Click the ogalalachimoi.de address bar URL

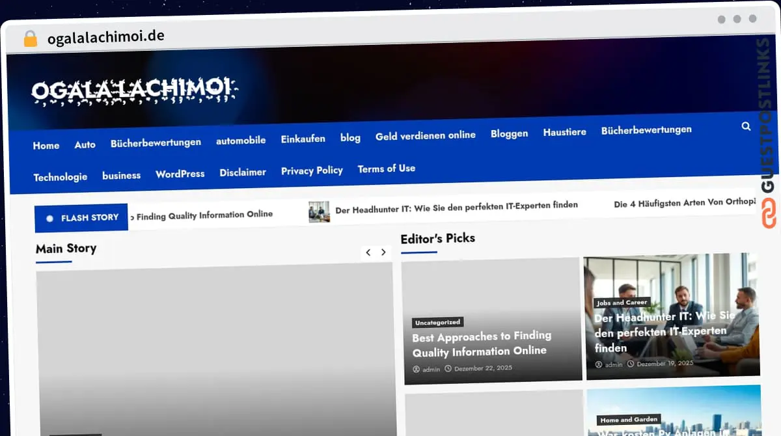point(106,36)
